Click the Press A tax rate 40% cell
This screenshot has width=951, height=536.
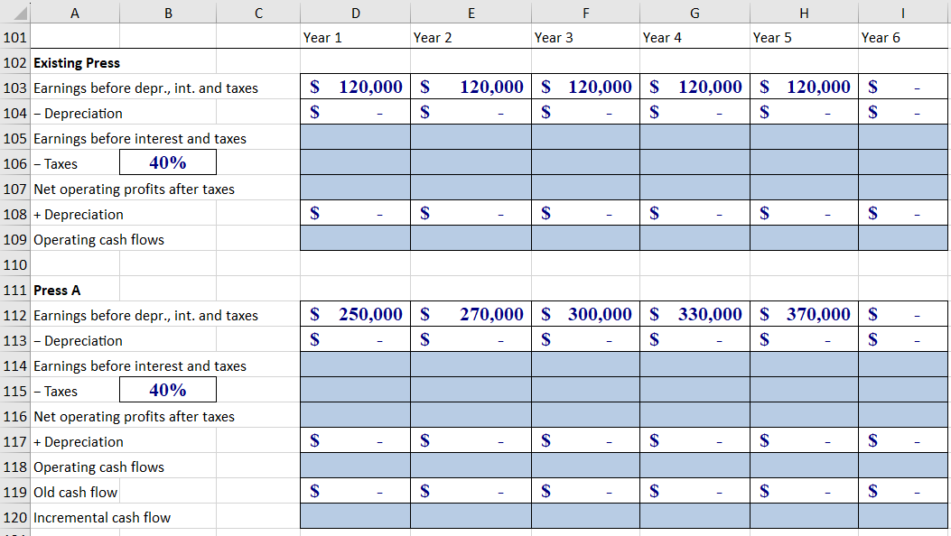(168, 390)
